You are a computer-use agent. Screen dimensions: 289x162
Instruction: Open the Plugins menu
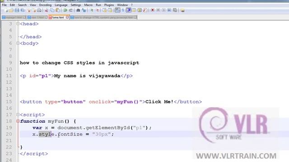tap(109, 5)
